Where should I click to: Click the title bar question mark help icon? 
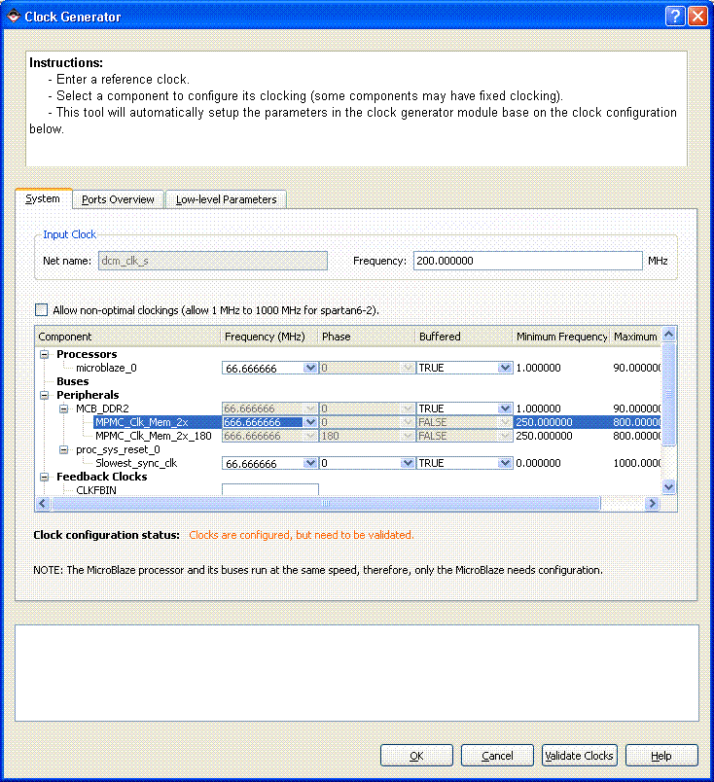(675, 17)
